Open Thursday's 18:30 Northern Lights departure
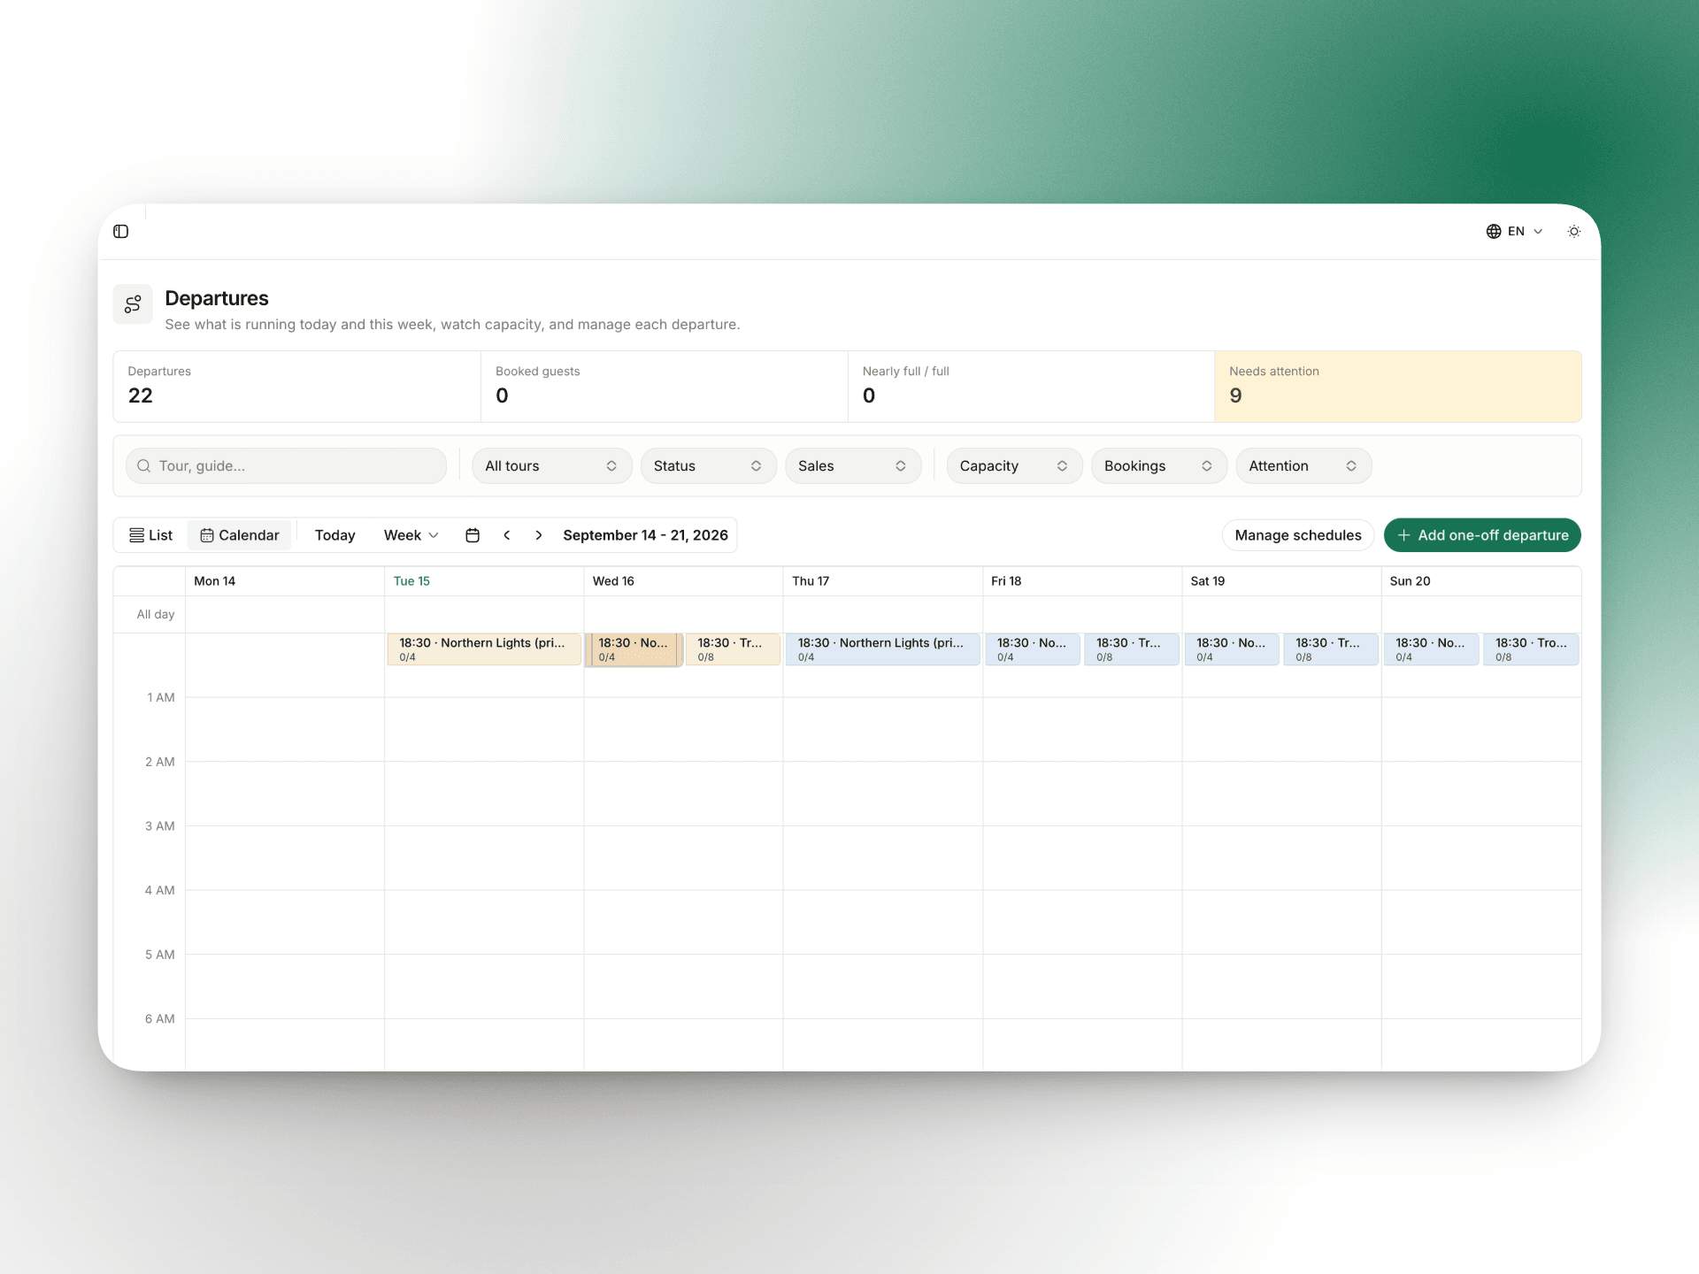Image resolution: width=1699 pixels, height=1274 pixels. point(883,649)
